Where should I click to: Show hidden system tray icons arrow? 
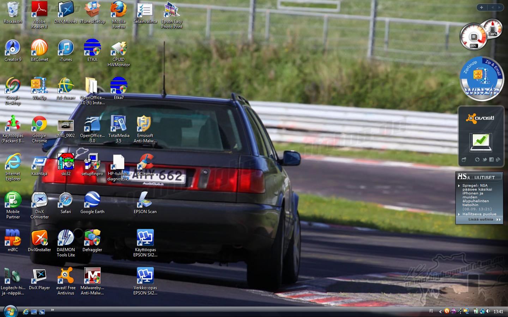(x=440, y=311)
